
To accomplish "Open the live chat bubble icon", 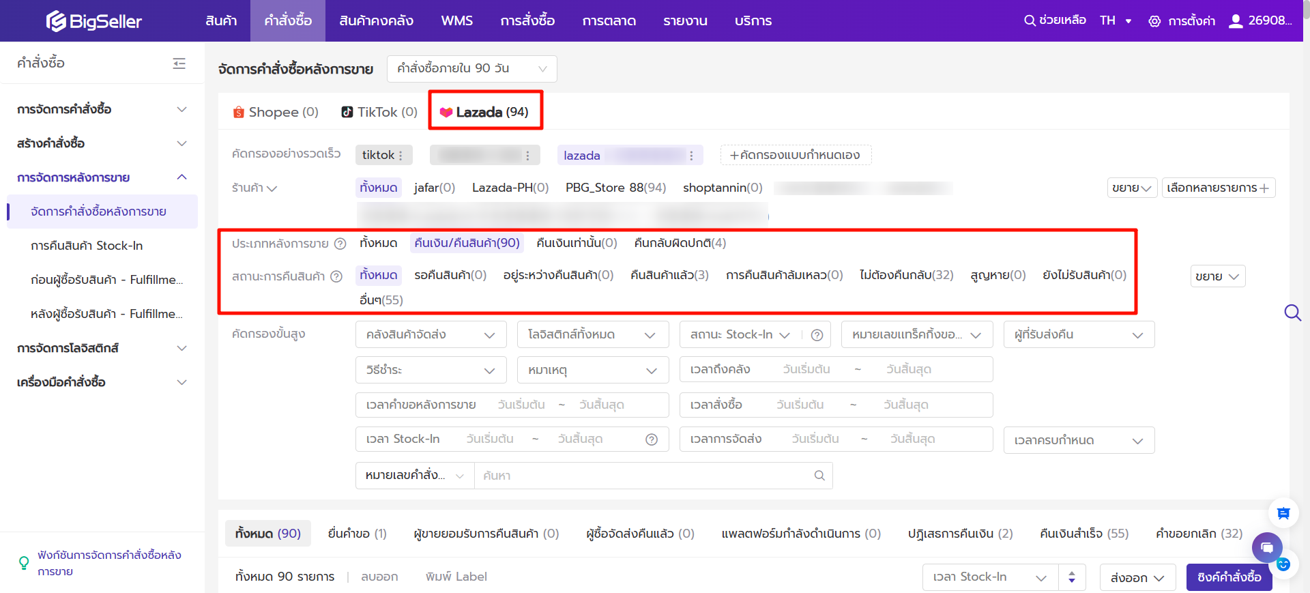I will pyautogui.click(x=1267, y=547).
